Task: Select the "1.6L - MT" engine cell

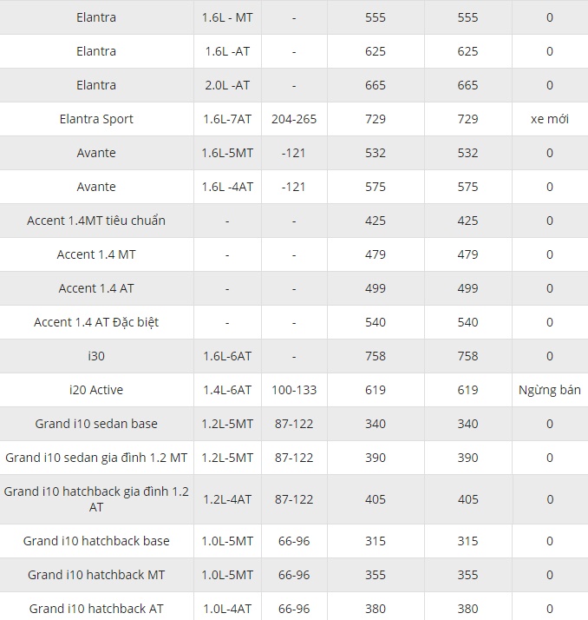Action: tap(227, 17)
